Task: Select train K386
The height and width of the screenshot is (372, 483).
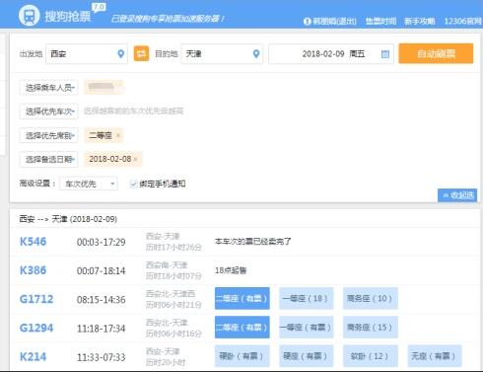Action: [33, 270]
